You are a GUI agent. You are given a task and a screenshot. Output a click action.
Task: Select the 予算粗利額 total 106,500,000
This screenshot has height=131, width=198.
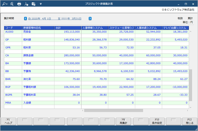point(68,87)
